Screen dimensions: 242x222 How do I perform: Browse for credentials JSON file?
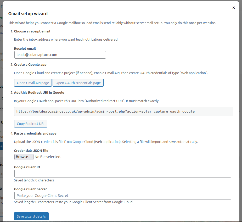point(24,157)
